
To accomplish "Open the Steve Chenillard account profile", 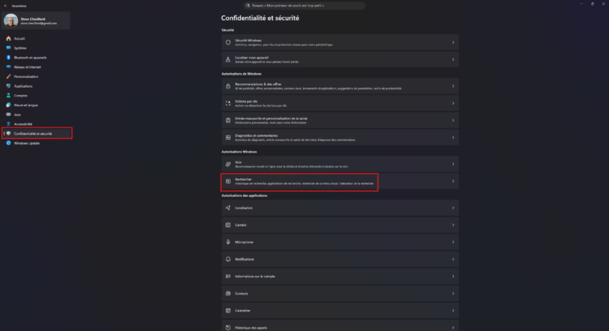I will tap(36, 20).
